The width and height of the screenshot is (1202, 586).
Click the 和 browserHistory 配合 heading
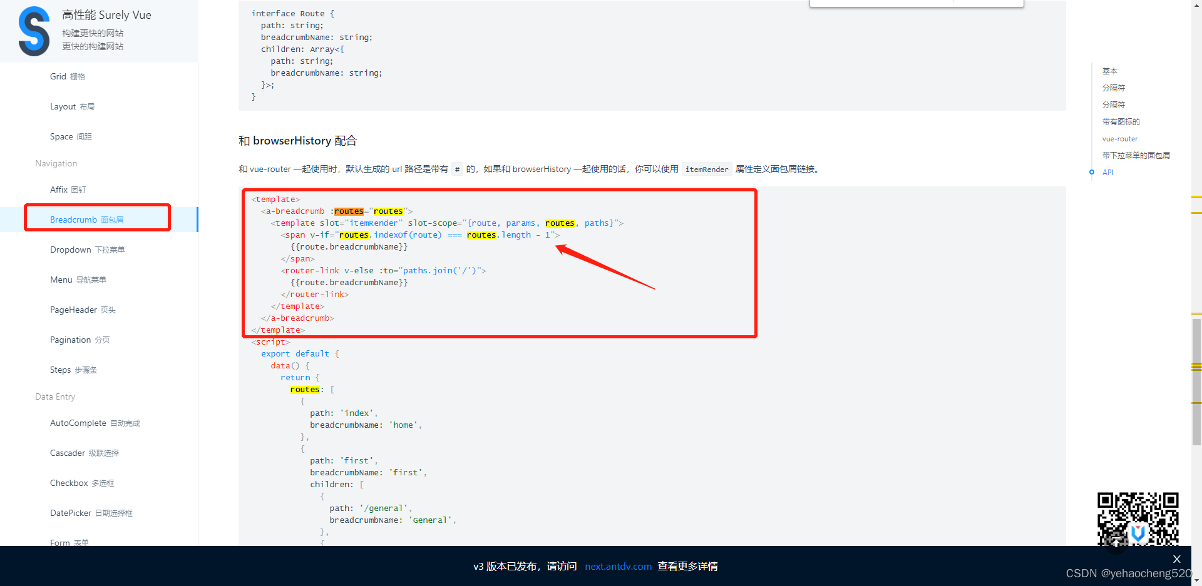pos(297,141)
